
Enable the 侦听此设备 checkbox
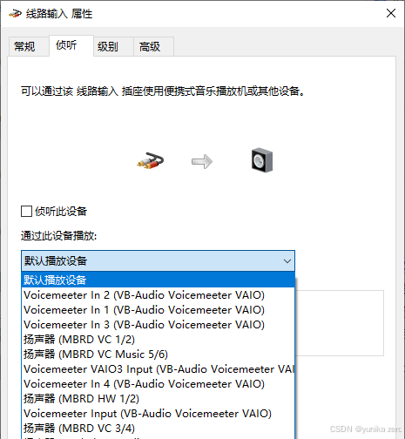point(26,211)
